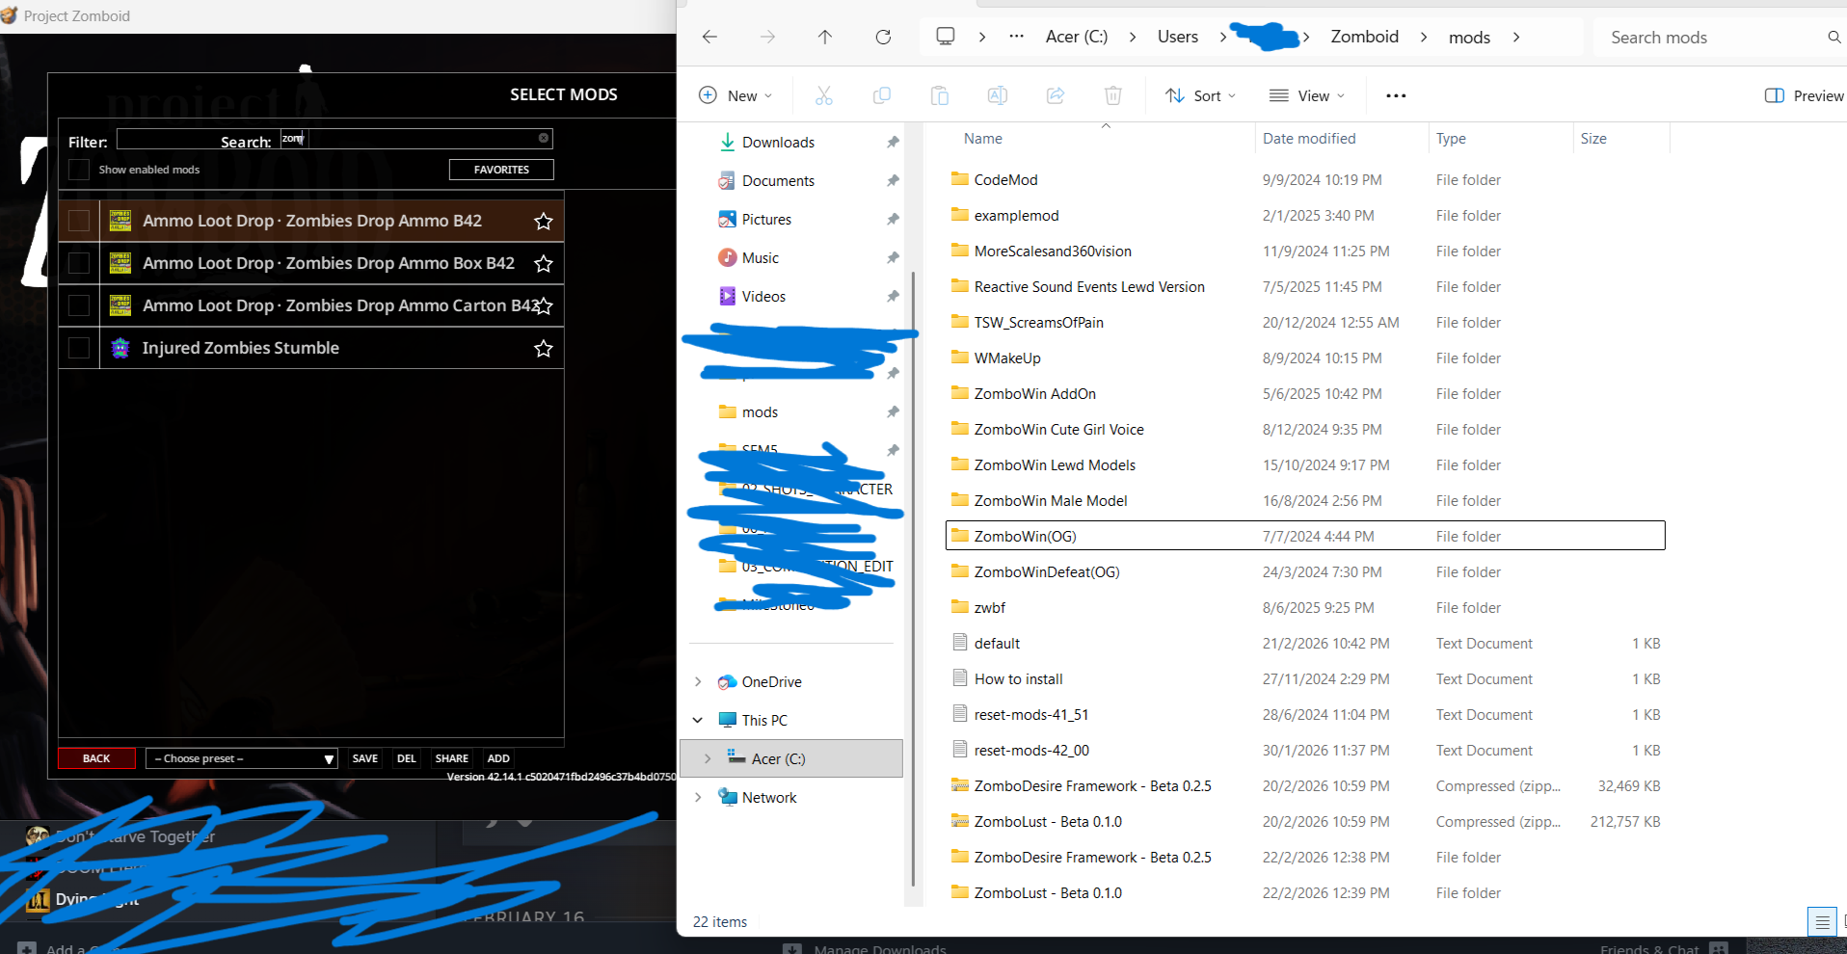1847x954 pixels.
Task: Click the forward arrow in File Explorer
Action: [767, 37]
